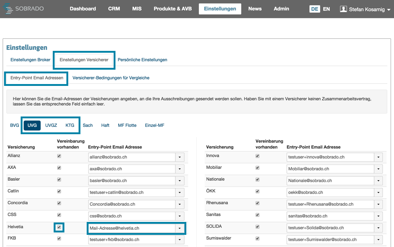Toggle Innova Vereinbarung checkbox
The image size is (394, 247).
click(258, 156)
